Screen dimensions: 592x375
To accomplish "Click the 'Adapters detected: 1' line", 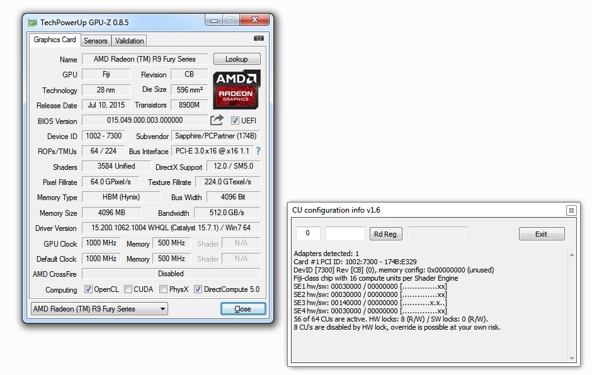I will tap(326, 254).
